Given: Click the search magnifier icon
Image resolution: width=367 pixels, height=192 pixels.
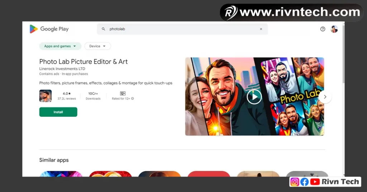Looking at the screenshot, I should [x=103, y=29].
